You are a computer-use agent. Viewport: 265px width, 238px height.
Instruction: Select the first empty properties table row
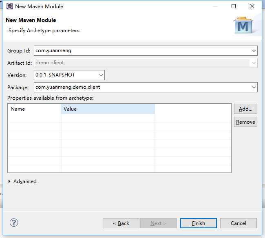point(119,118)
